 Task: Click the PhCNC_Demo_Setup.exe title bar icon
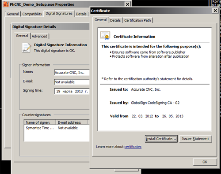coord(6,4)
